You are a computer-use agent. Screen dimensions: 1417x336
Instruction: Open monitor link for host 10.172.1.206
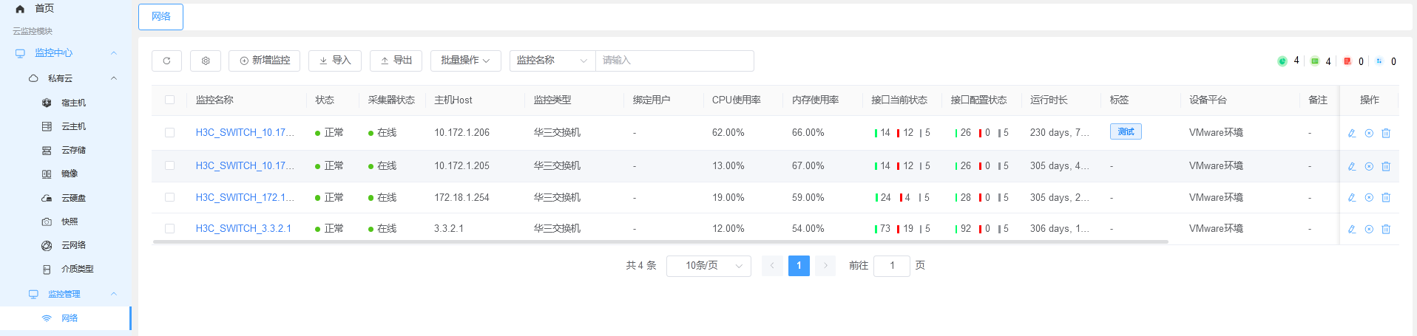pyautogui.click(x=245, y=133)
